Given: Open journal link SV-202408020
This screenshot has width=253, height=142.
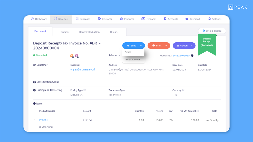Looking at the screenshot, I should (181, 55).
